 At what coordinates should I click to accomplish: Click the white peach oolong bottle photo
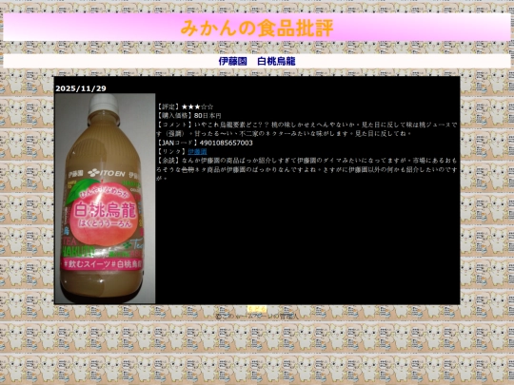[x=105, y=199]
